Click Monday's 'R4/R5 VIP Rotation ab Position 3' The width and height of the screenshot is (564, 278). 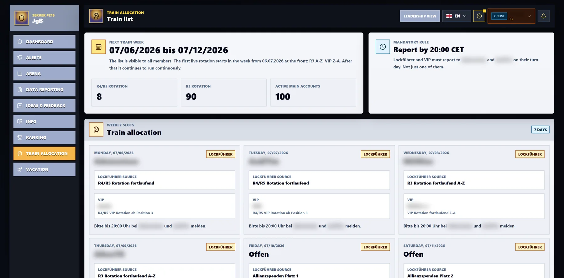125,213
